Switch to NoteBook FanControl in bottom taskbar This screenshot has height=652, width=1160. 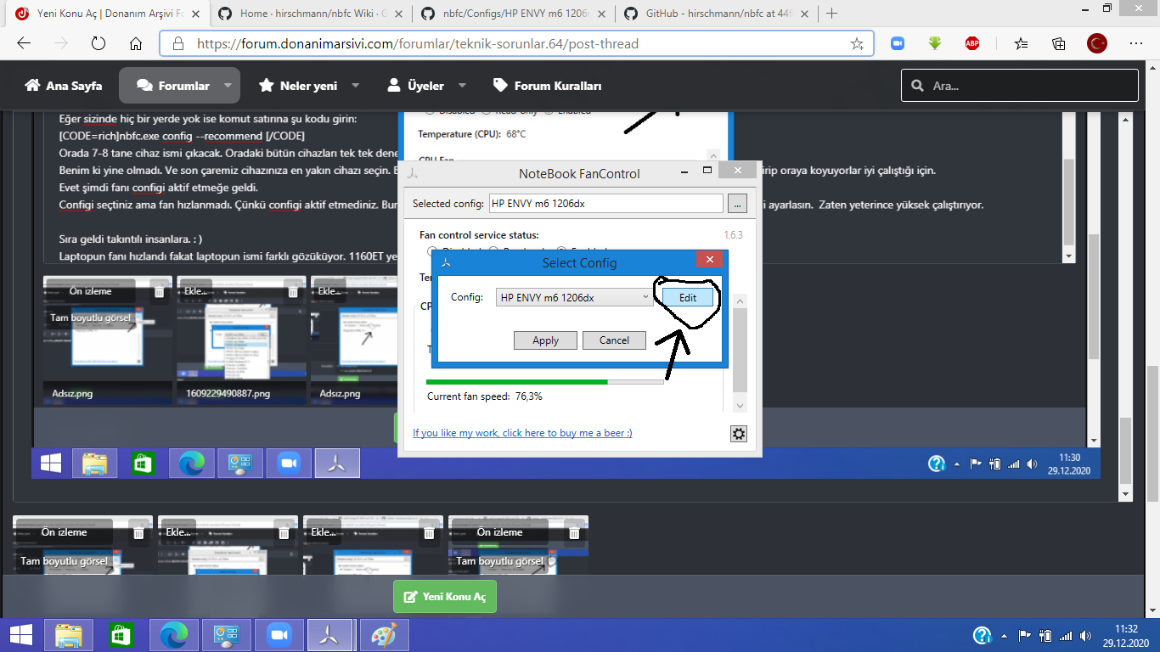coord(330,635)
